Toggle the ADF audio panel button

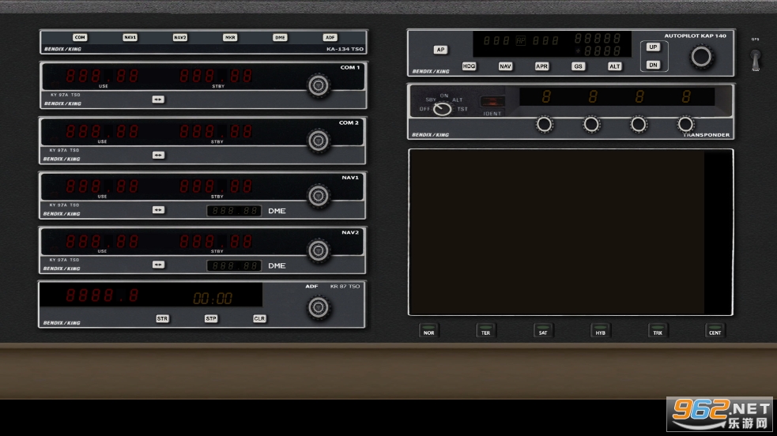(x=330, y=38)
